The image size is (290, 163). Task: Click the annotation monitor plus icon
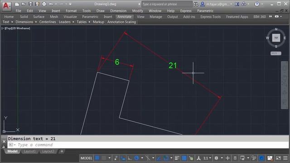point(227,158)
